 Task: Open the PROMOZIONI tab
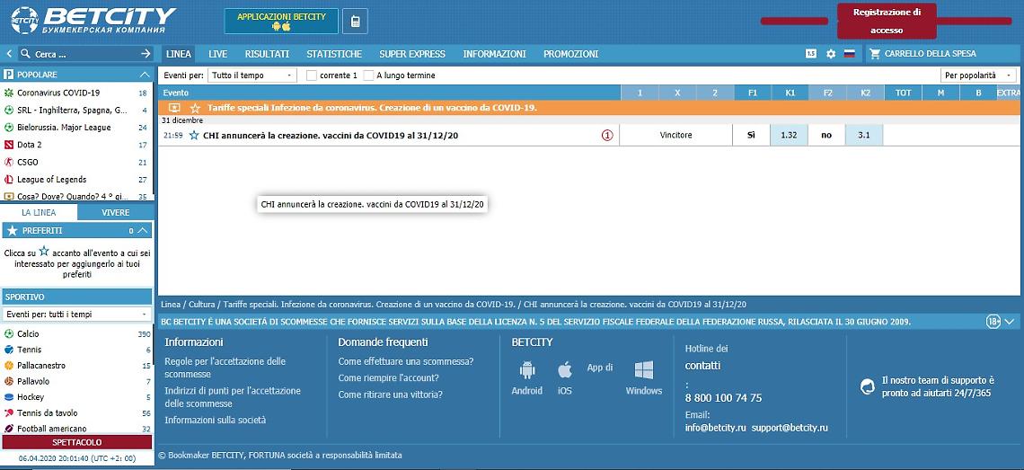[x=570, y=54]
